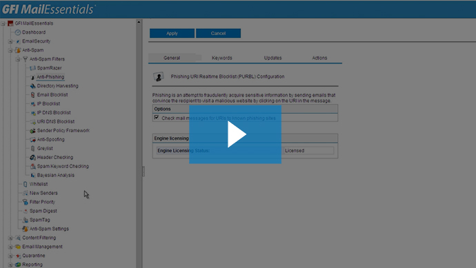Click the IP DNS Blocklist icon
Viewport: 476px width, 268px height.
tap(33, 113)
